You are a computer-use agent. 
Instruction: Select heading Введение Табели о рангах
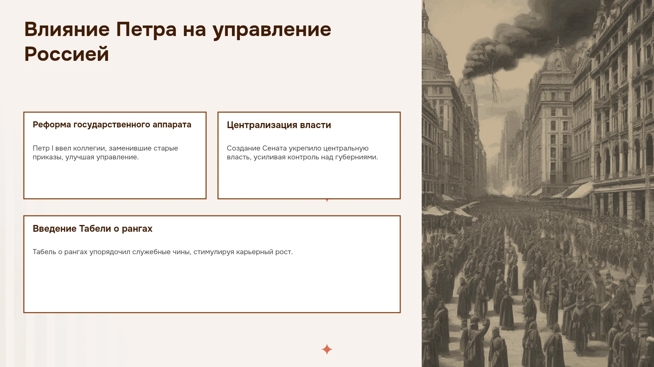pyautogui.click(x=92, y=229)
